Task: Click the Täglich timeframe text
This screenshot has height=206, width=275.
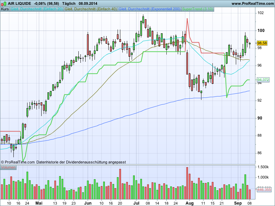Action: [x=68, y=3]
